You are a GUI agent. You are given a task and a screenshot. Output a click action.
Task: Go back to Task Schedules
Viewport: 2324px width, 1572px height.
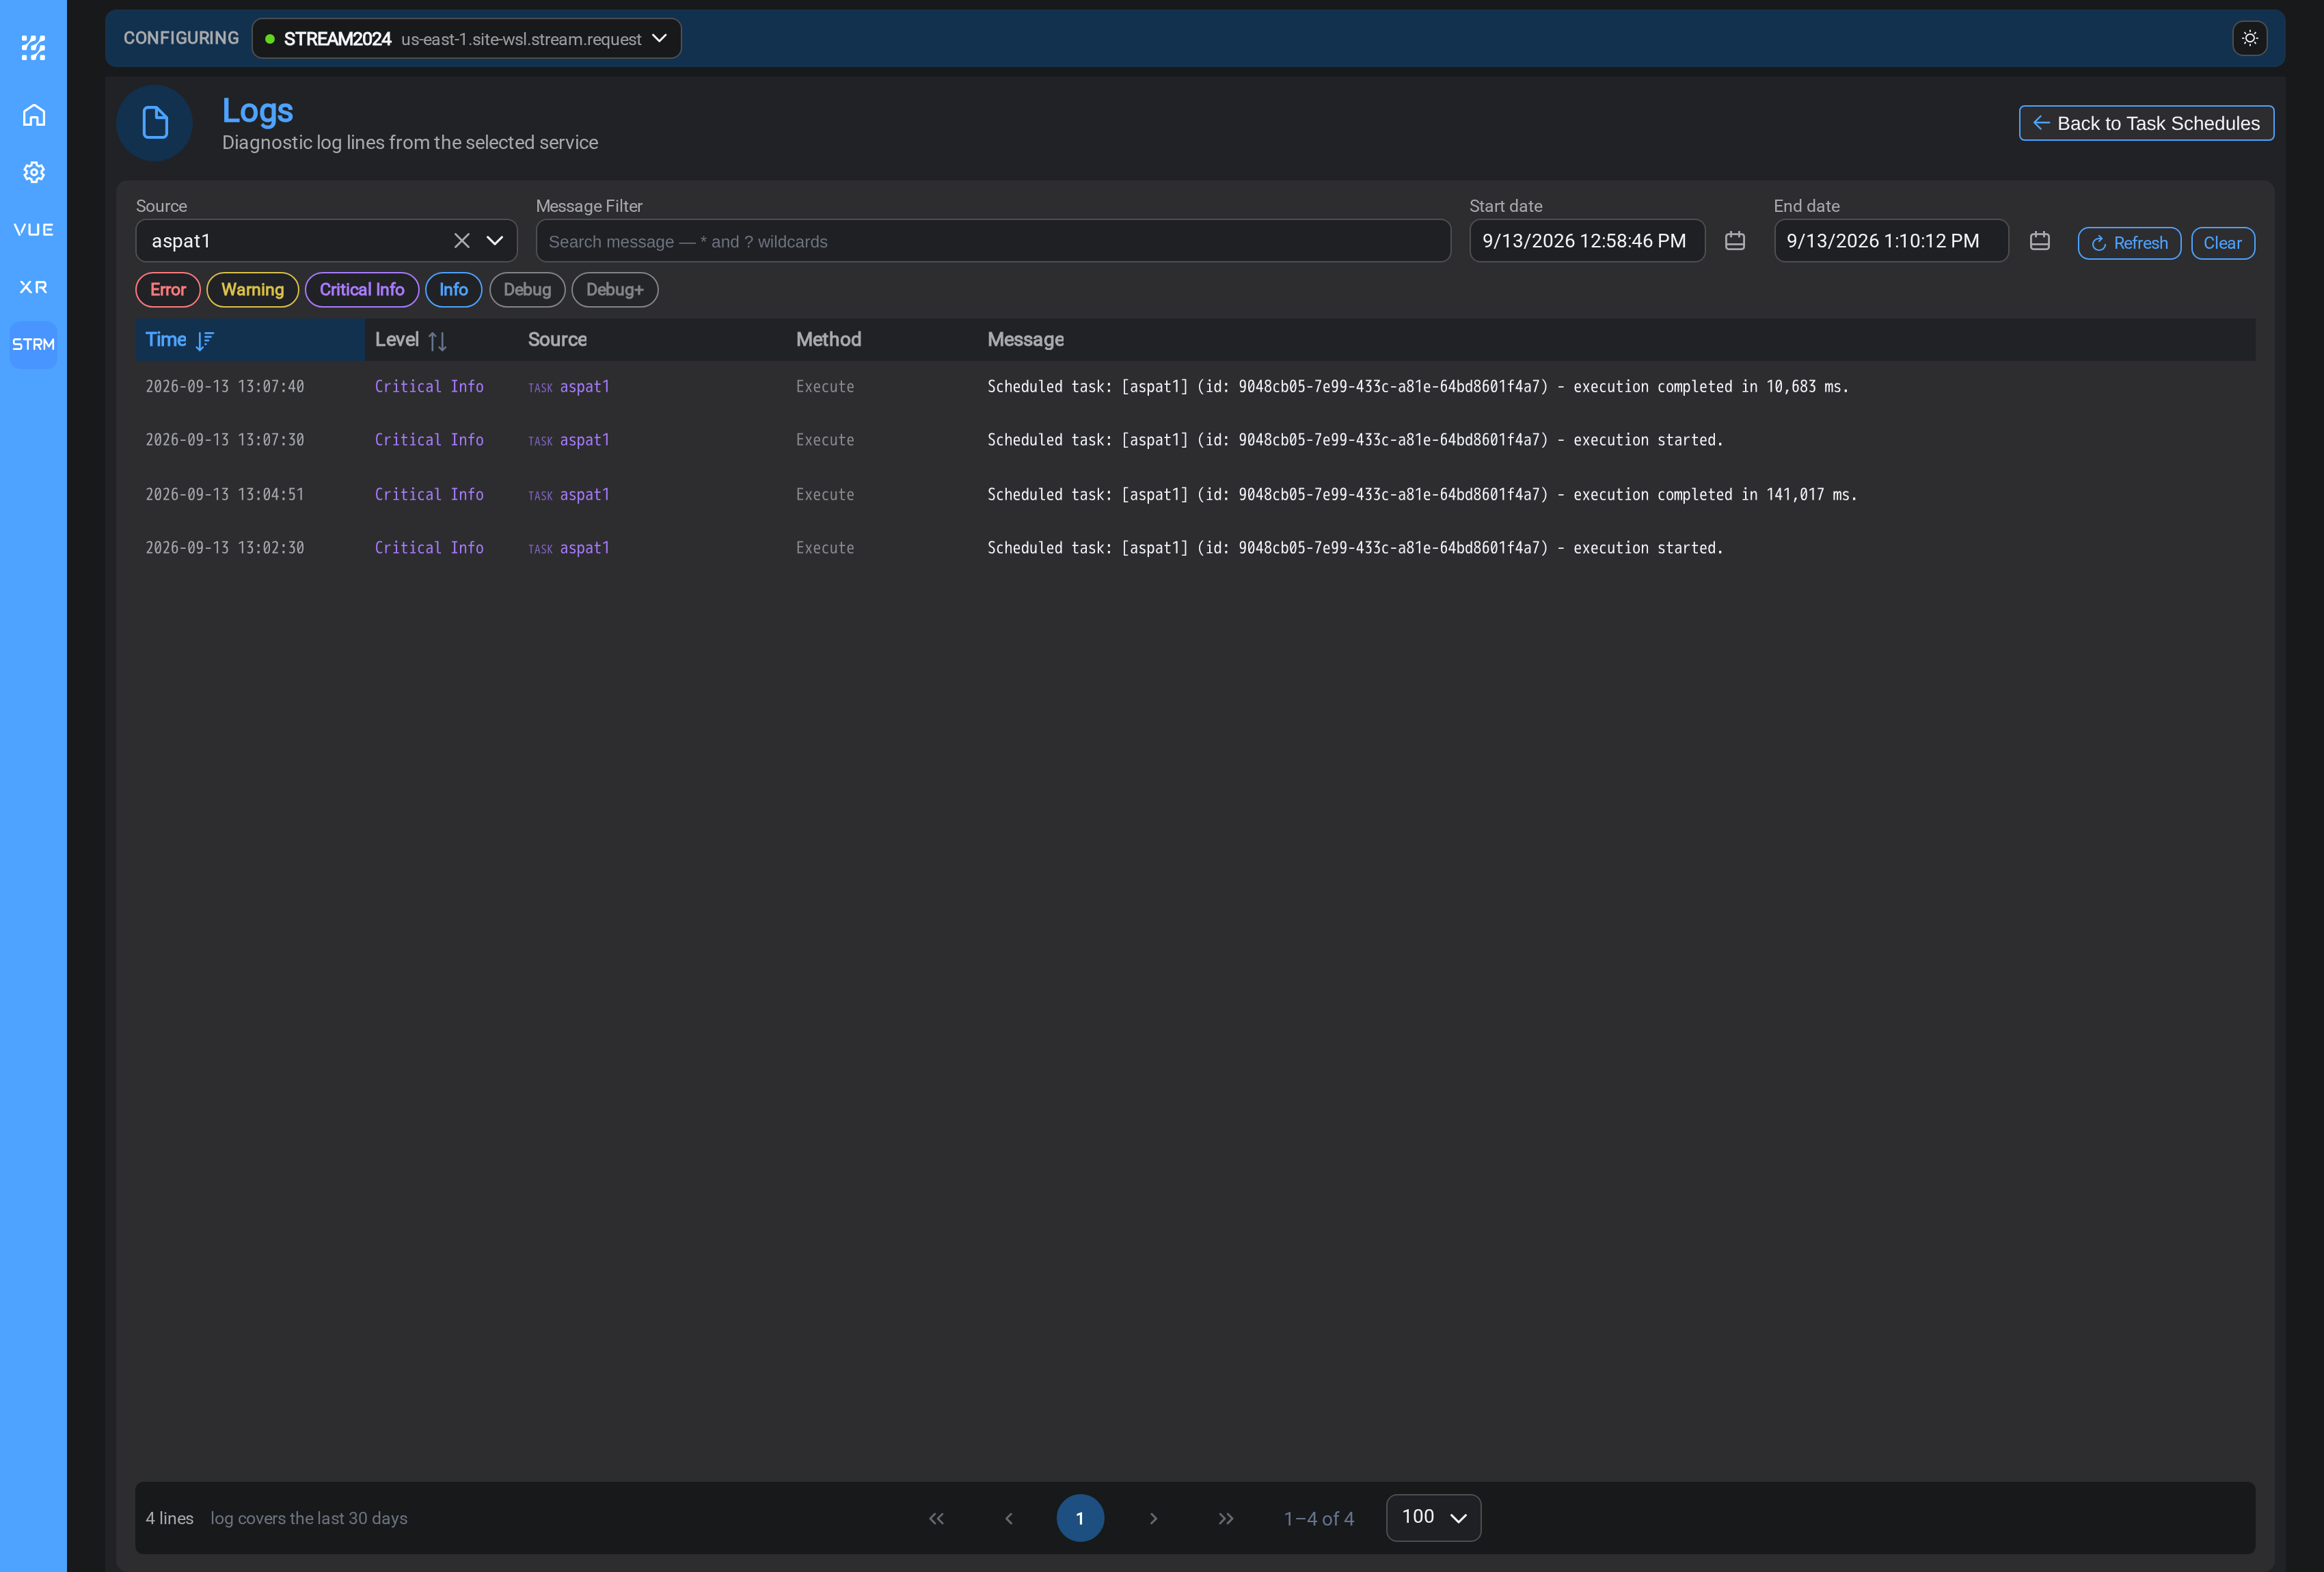pyautogui.click(x=2145, y=123)
